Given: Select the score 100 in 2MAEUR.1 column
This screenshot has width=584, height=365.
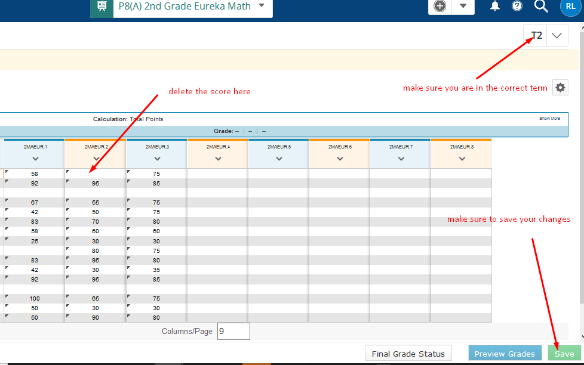Looking at the screenshot, I should click(34, 298).
